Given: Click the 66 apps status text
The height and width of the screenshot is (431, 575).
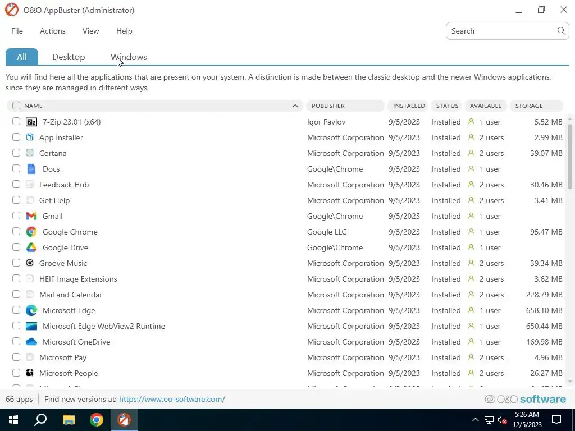Looking at the screenshot, I should click(x=19, y=399).
